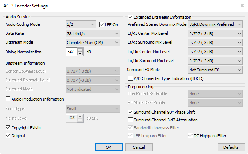Toggle the DC Highpass Filter checkbox
The height and width of the screenshot is (154, 248).
[x=190, y=136]
